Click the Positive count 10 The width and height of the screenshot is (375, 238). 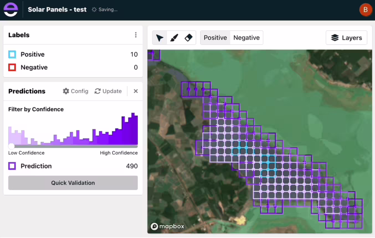(x=134, y=54)
